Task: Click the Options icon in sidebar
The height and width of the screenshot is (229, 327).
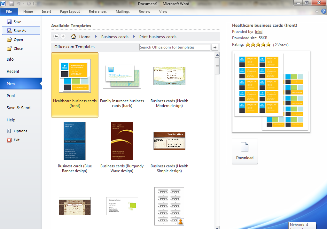Action: (x=9, y=131)
